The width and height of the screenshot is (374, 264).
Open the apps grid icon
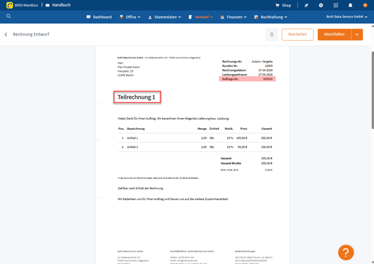[335, 5]
